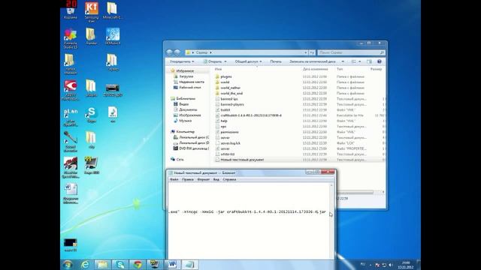Select Избранное in the navigation pane
This screenshot has width=481, height=270.
coord(185,70)
